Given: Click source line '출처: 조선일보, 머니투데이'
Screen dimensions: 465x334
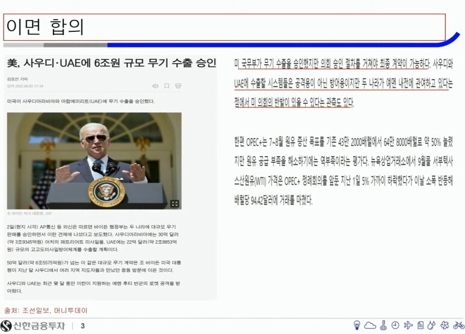Looking at the screenshot, I should [x=46, y=311].
